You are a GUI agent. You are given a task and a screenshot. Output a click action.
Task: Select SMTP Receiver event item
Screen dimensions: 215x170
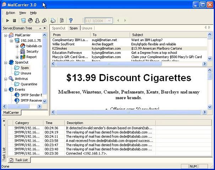point(31,101)
